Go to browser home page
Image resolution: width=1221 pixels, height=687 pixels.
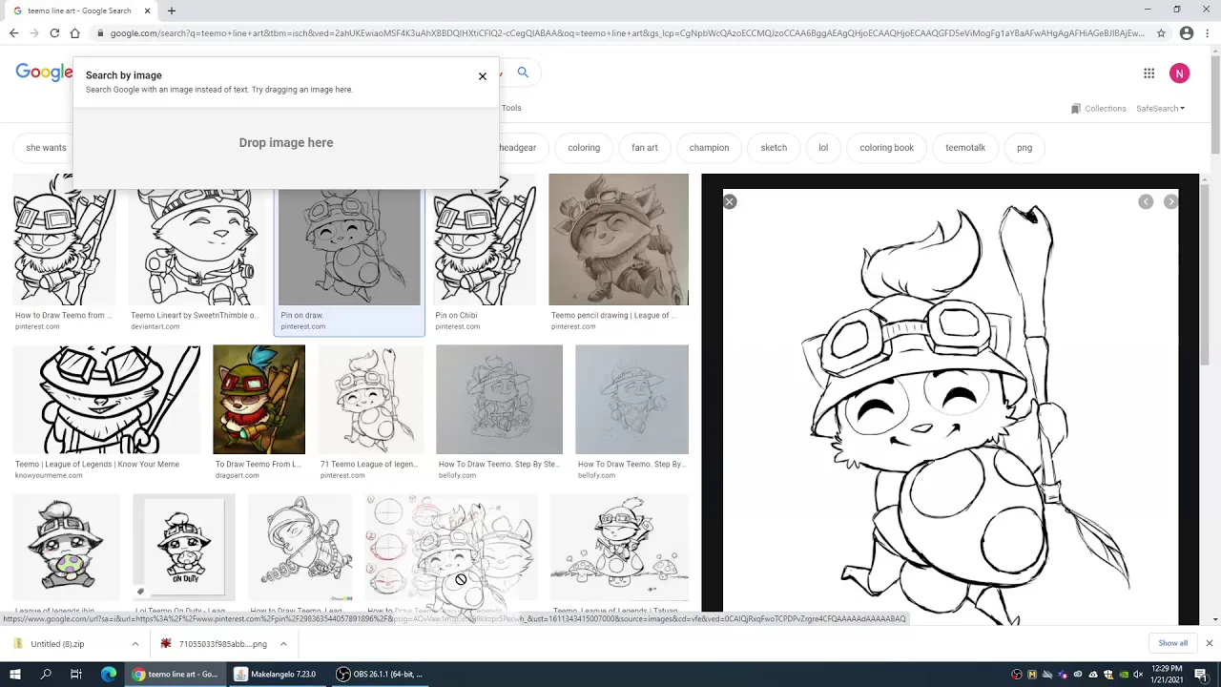[x=74, y=33]
